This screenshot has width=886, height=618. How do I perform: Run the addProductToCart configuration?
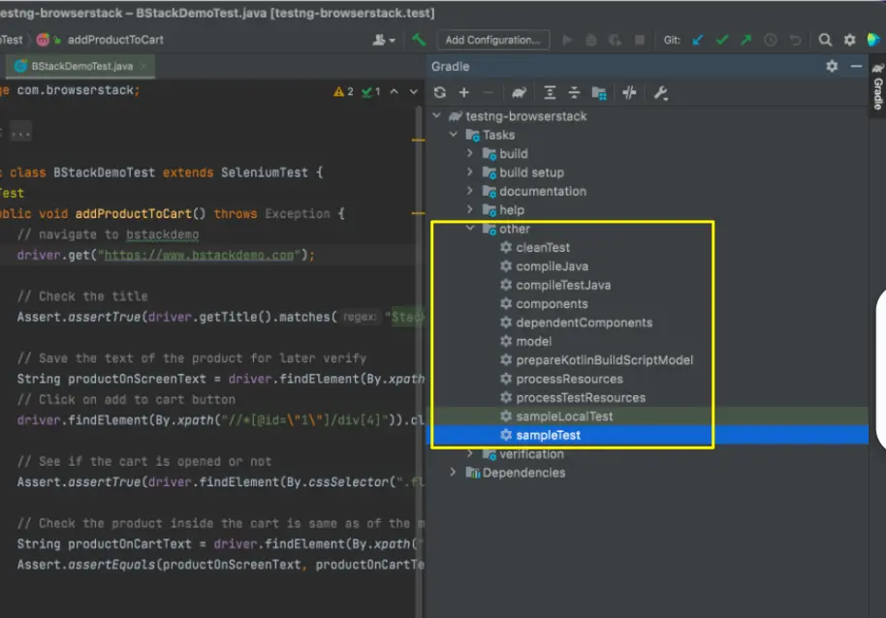tap(568, 40)
